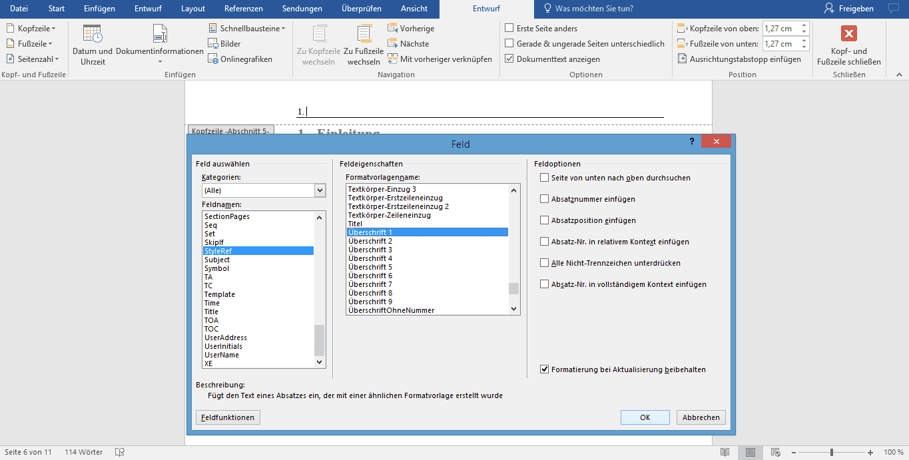Open the Datei tab
Image resolution: width=909 pixels, height=460 pixels.
coord(19,9)
